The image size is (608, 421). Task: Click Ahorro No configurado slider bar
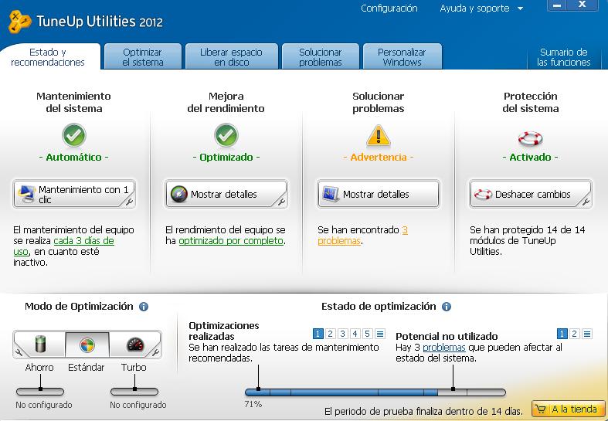click(40, 392)
